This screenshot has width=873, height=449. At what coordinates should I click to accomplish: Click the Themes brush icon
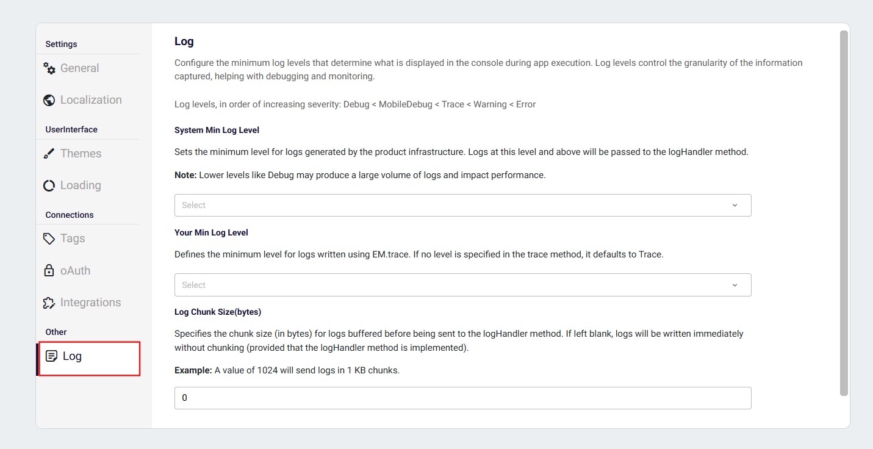[x=49, y=154]
